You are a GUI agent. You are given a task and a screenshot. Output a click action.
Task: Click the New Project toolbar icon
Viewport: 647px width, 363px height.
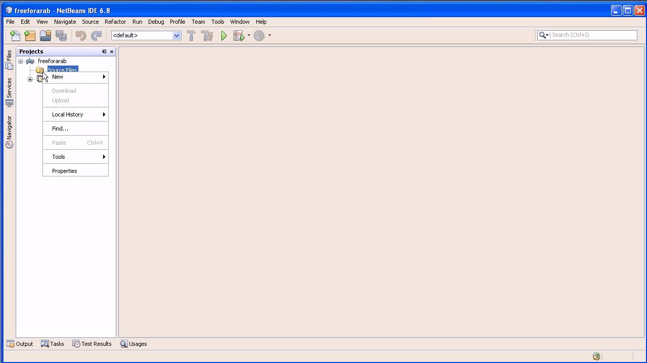click(30, 35)
